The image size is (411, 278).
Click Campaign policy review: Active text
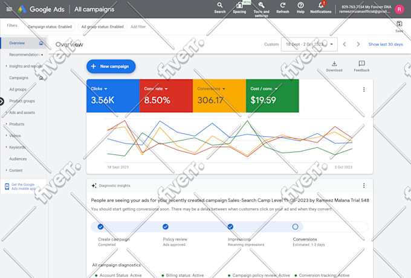tap(261, 275)
